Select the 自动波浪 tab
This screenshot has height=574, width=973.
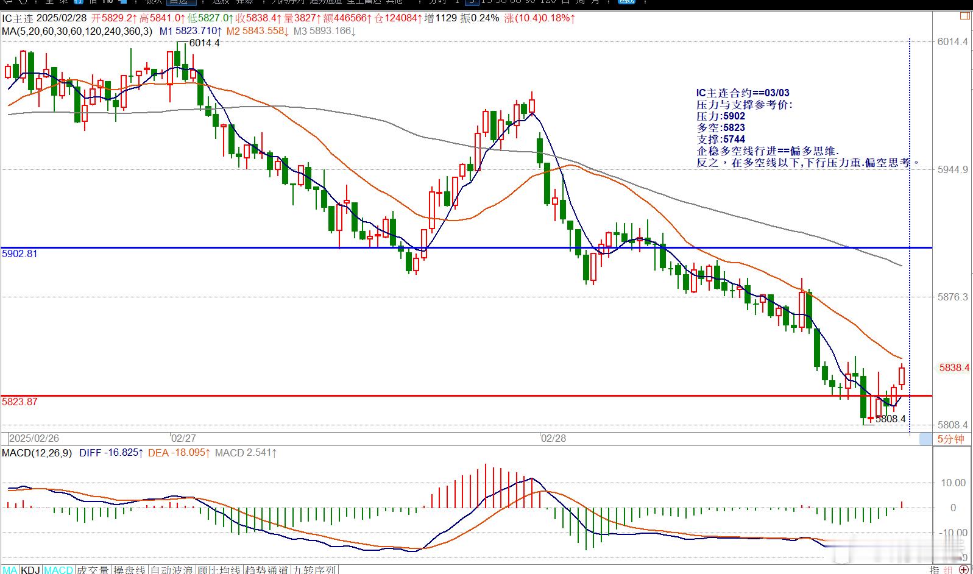(x=173, y=570)
